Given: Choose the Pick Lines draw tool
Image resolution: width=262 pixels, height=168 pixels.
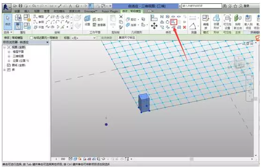Looking at the screenshot, I should coord(62,27).
